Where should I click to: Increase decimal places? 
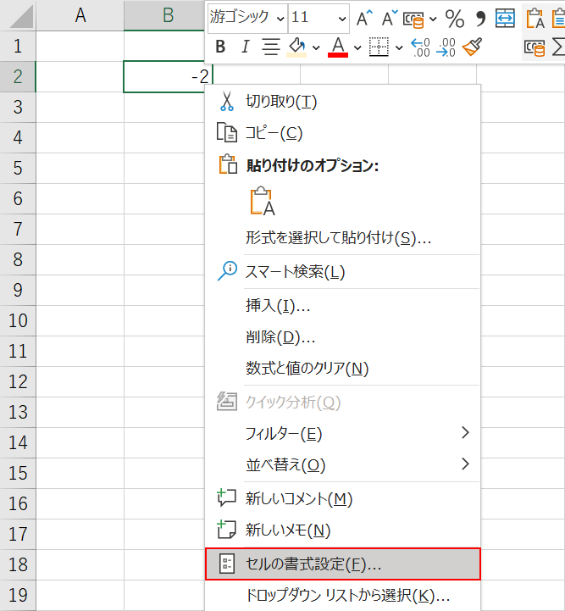point(420,47)
